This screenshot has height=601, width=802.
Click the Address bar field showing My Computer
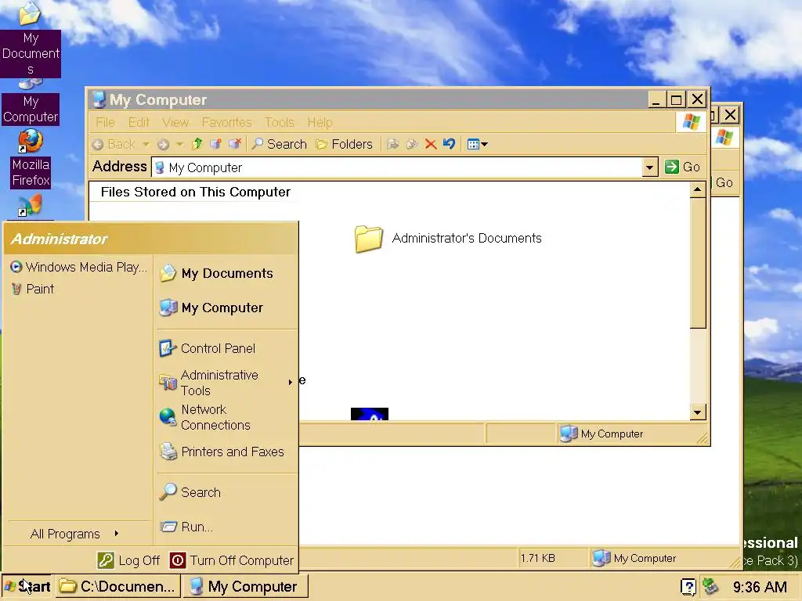pos(397,167)
